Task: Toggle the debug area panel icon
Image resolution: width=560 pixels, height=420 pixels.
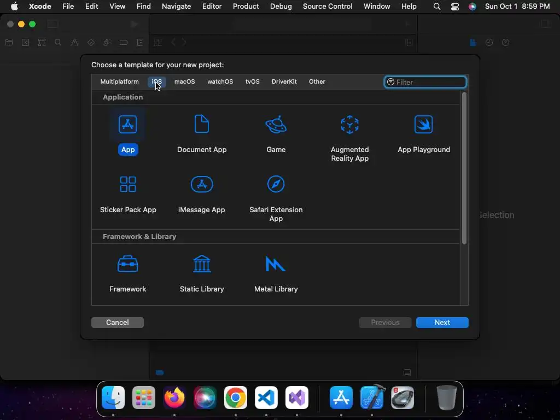Action: (x=407, y=372)
